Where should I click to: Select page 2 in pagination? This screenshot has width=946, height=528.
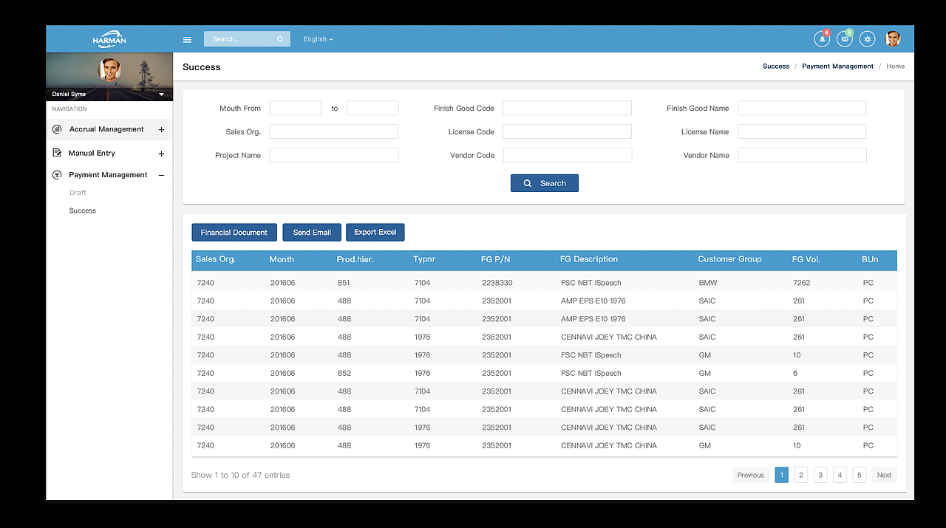(801, 475)
